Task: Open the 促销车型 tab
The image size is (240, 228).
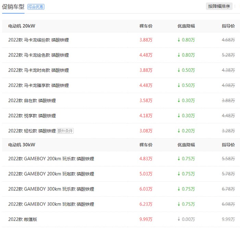Action: click(x=13, y=7)
